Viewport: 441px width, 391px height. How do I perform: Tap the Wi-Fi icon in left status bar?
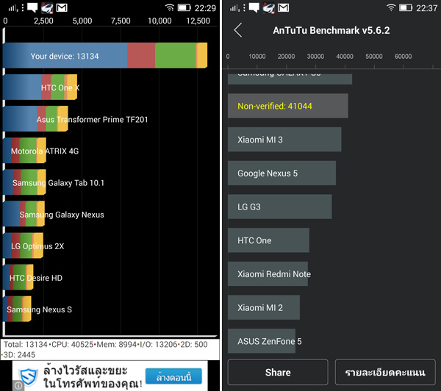click(170, 7)
